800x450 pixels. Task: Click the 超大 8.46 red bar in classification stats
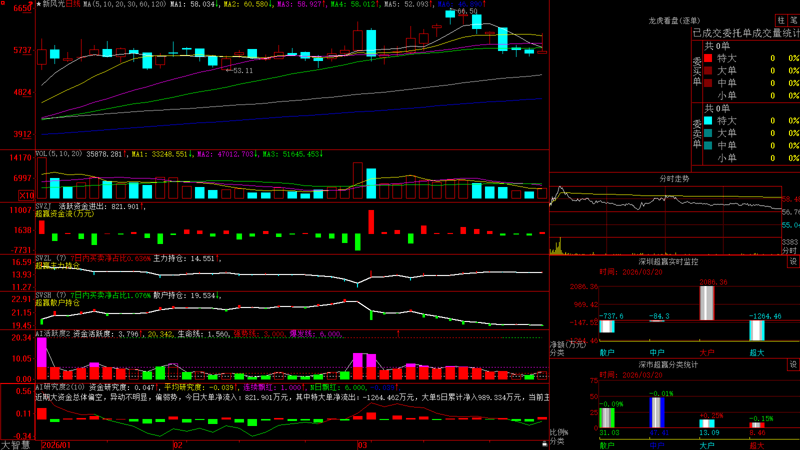pyautogui.click(x=756, y=425)
